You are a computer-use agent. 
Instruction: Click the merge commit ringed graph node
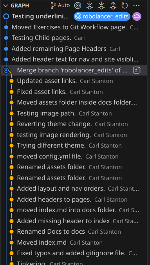(6, 70)
